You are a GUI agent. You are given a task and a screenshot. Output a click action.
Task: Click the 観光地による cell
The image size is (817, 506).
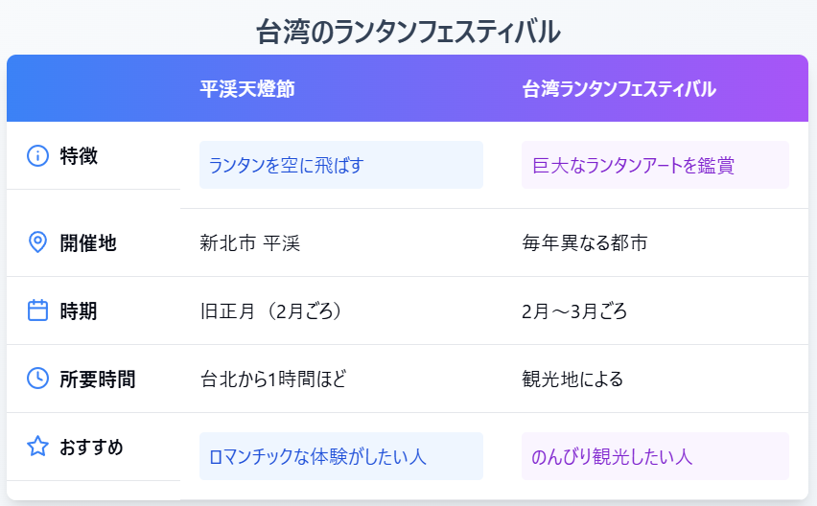click(572, 379)
